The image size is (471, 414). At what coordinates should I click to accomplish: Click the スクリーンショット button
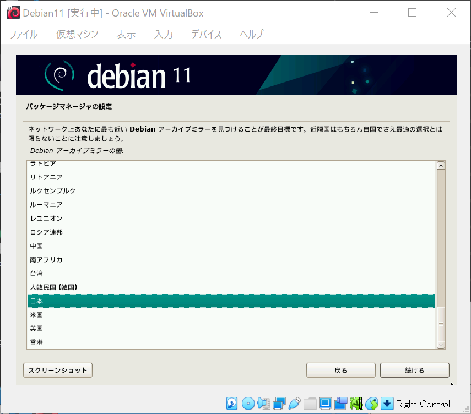pyautogui.click(x=58, y=370)
